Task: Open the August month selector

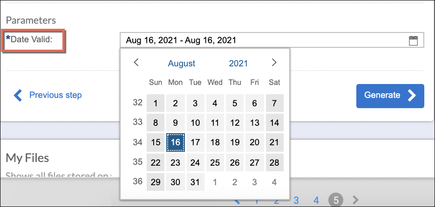Action: click(x=182, y=63)
